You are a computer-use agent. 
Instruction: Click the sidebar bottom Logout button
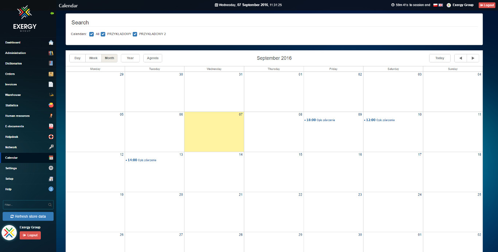[30, 235]
